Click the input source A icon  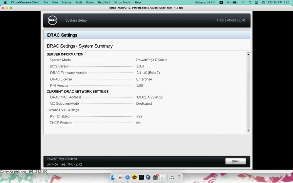click(221, 2)
